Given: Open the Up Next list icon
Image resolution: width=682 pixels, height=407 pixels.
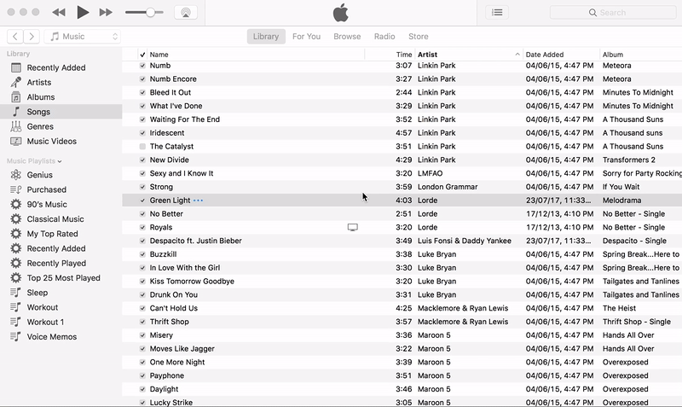Looking at the screenshot, I should 497,12.
